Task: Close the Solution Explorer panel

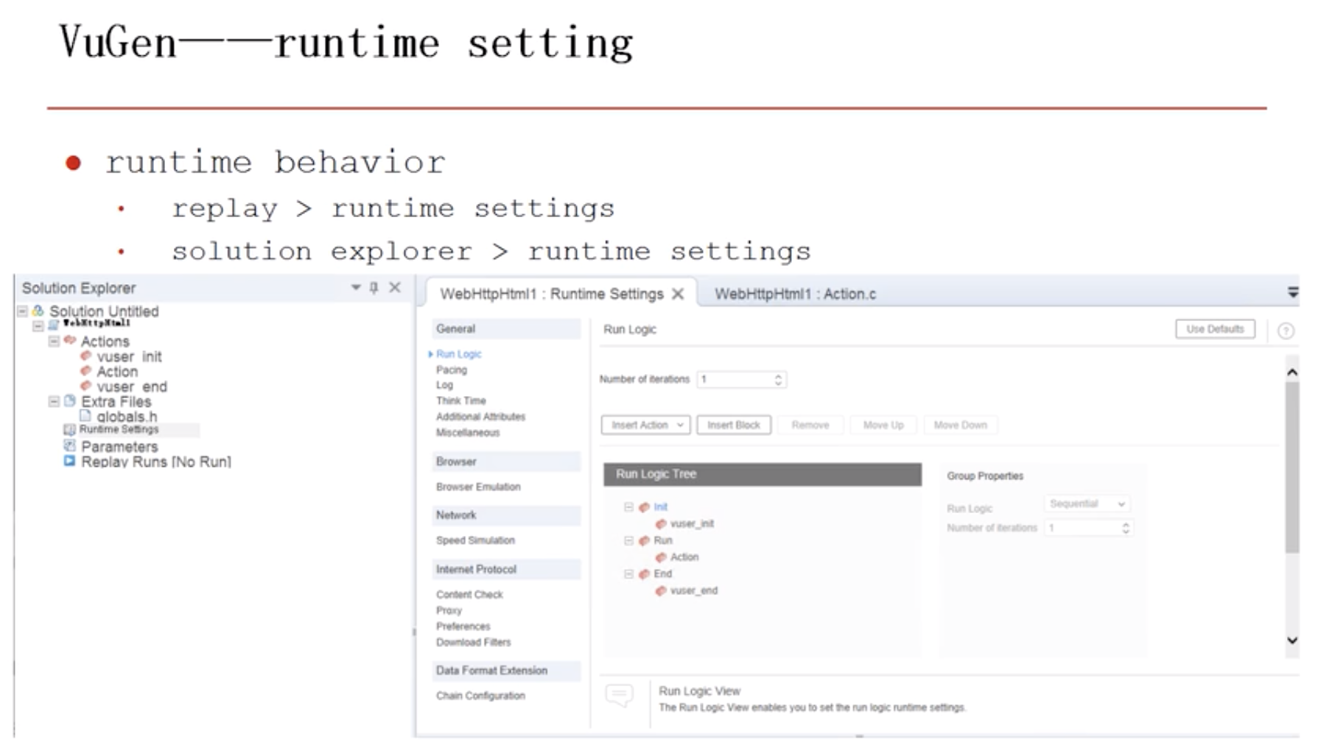Action: click(x=395, y=287)
